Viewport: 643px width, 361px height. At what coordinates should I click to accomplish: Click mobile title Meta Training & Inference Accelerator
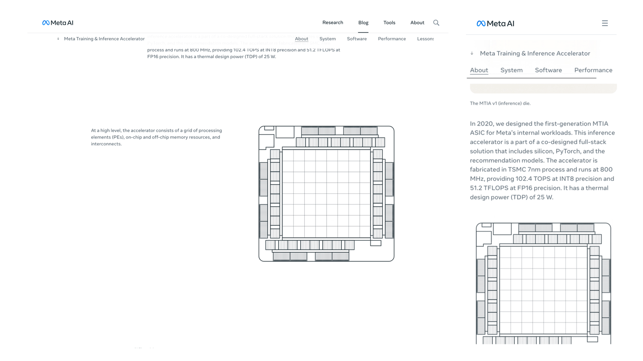535,53
